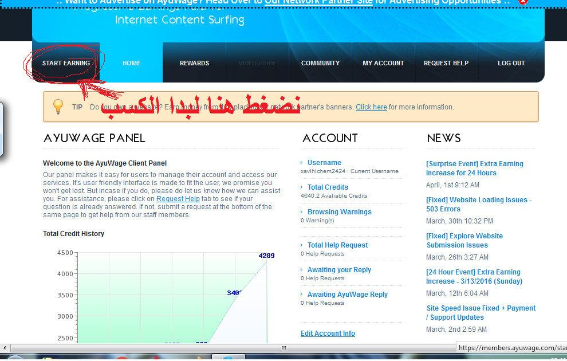567x361 pixels.
Task: Open the COMMUNITY tab
Action: tap(320, 63)
